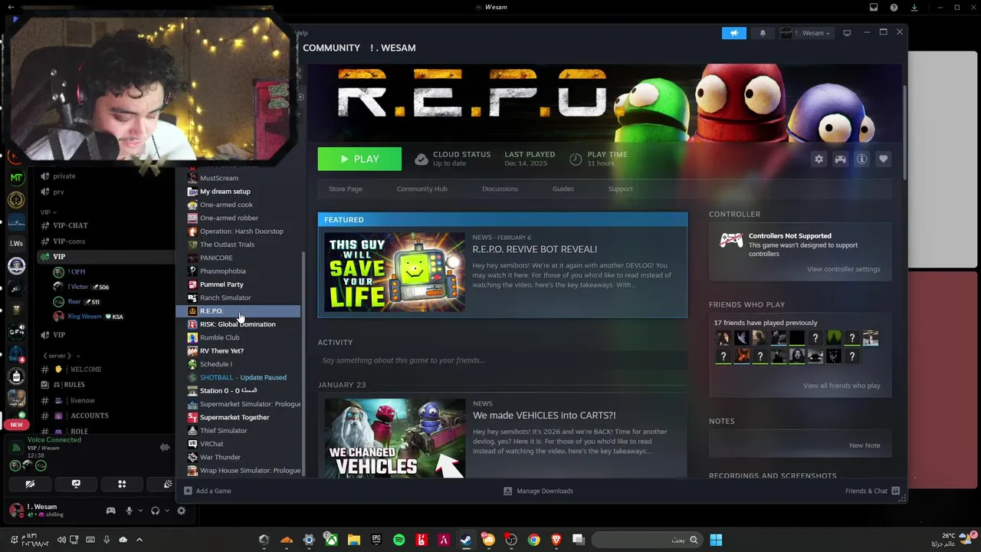
Task: Create a New Note
Action: tap(865, 445)
